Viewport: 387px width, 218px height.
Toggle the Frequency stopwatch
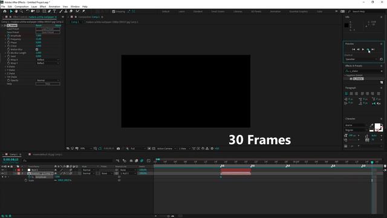(x=8, y=39)
